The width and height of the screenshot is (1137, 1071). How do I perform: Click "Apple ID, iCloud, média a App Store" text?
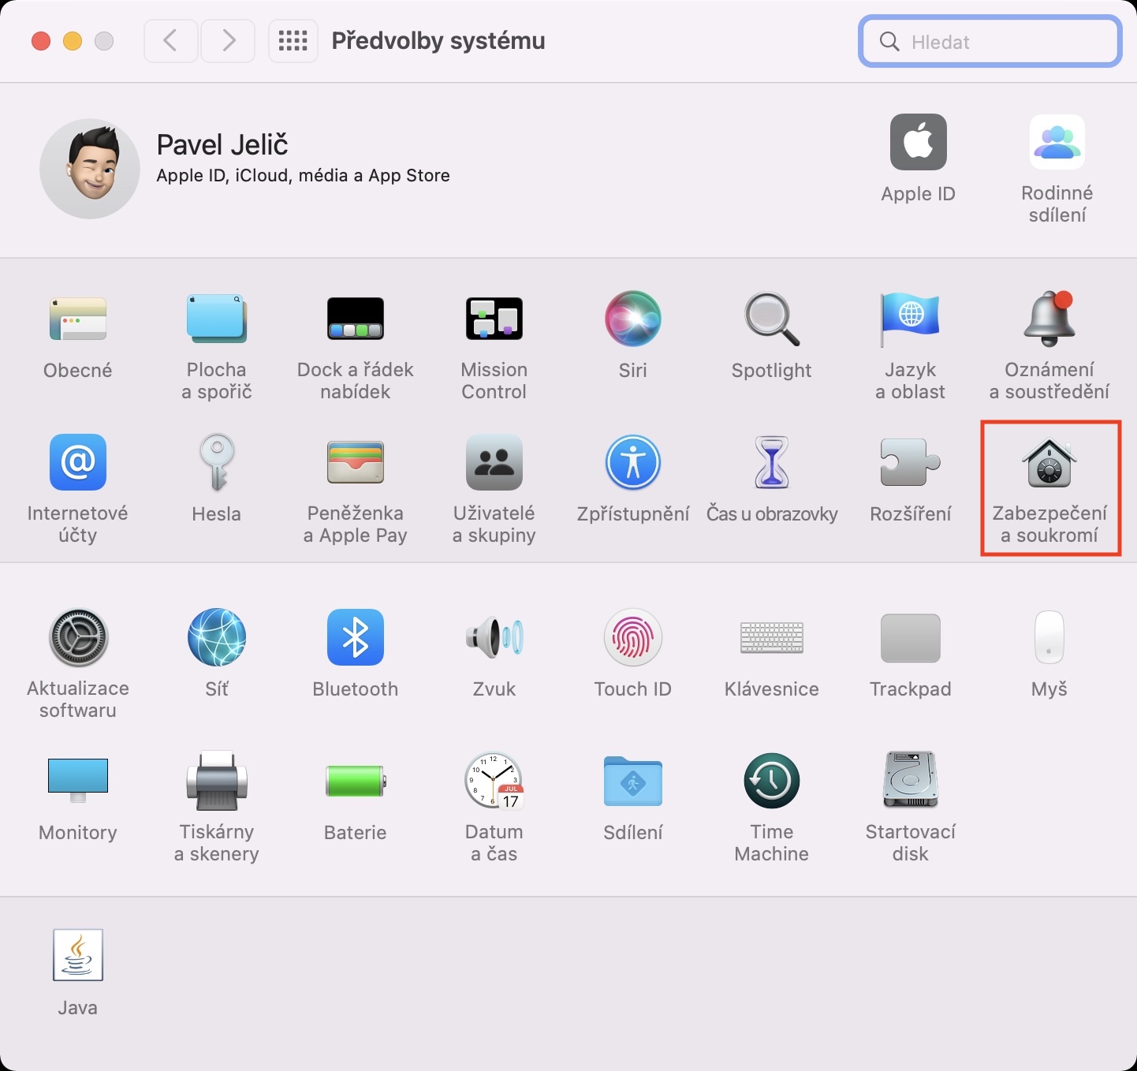pyautogui.click(x=304, y=176)
